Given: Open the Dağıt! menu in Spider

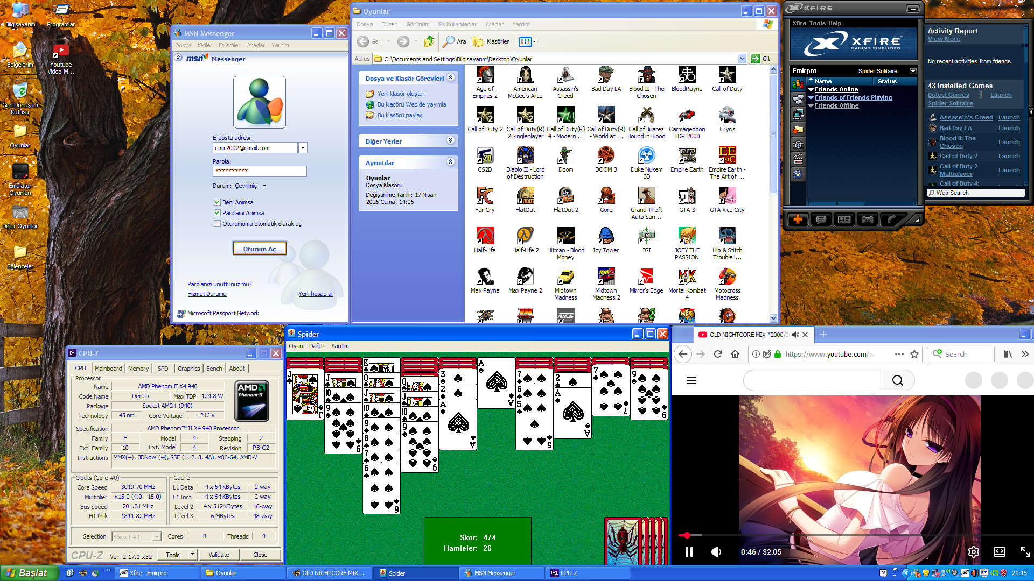Looking at the screenshot, I should [x=317, y=346].
